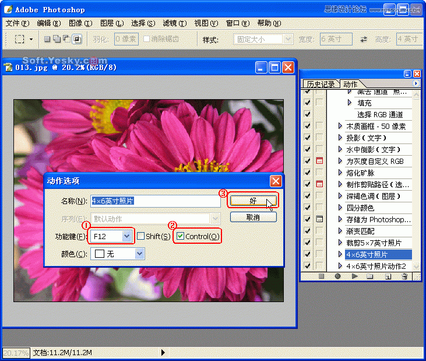The image size is (426, 361).
Task: Select the intersect with selection mode icon
Action: click(77, 39)
